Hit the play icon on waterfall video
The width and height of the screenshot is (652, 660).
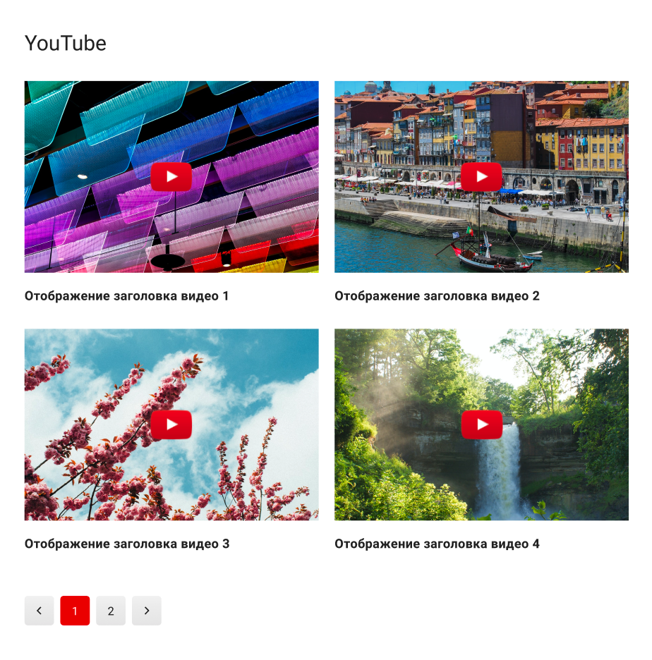coord(482,424)
